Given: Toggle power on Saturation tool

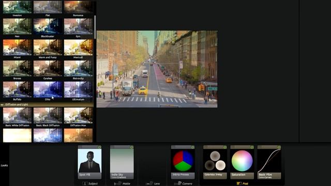Looking at the screenshot, I should pyautogui.click(x=252, y=147).
